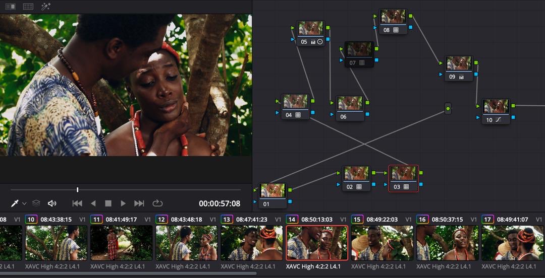Select the qualifier eyedropper tool

point(15,203)
